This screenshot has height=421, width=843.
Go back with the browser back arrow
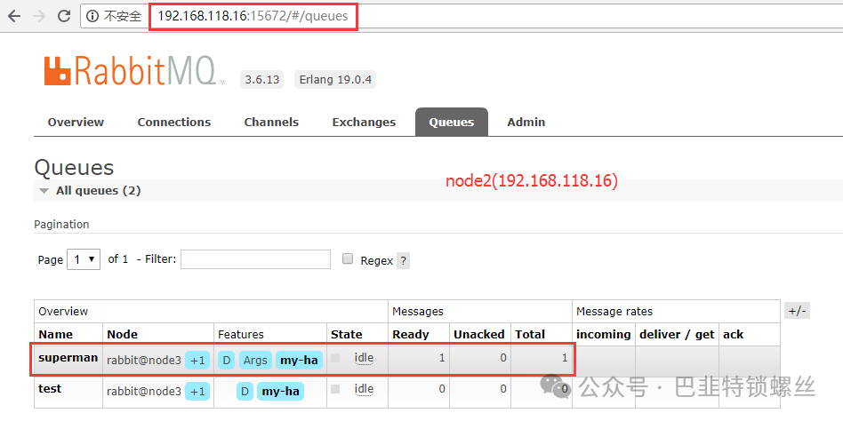pos(14,16)
